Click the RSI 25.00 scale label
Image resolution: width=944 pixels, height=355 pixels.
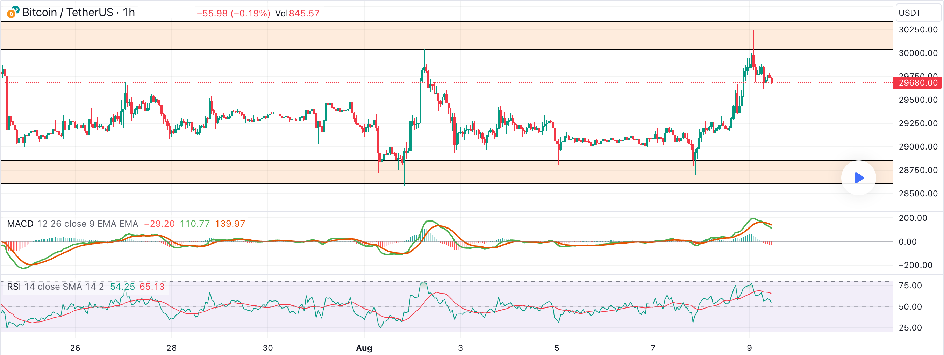[x=910, y=327]
